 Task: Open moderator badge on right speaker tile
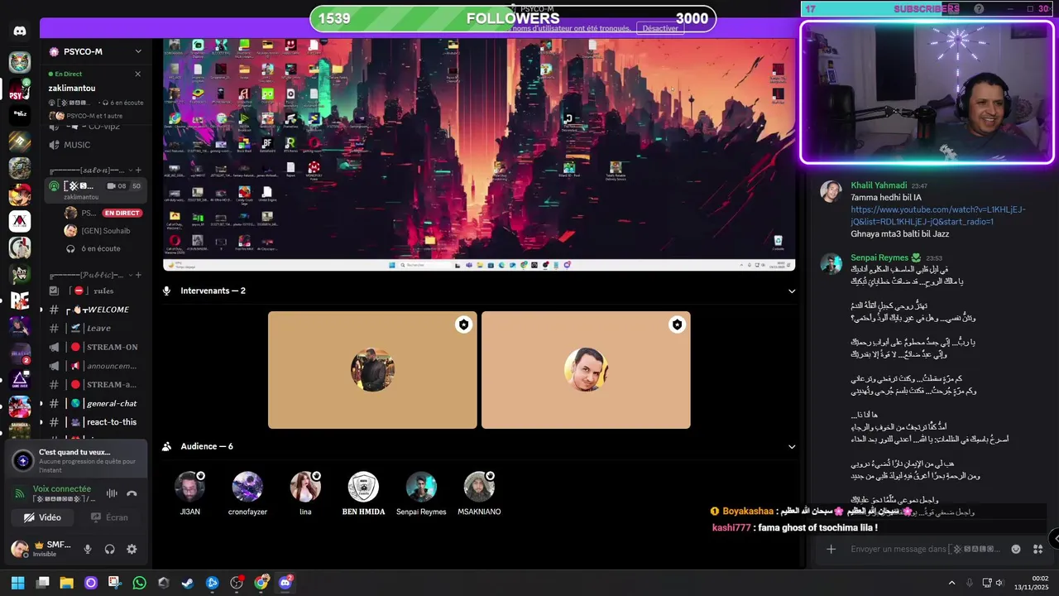[677, 324]
